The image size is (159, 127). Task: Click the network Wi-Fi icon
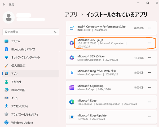(6, 57)
